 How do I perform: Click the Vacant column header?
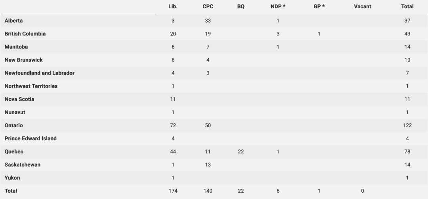pyautogui.click(x=362, y=6)
